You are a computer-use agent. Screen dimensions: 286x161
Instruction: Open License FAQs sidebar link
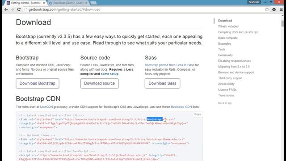coord(227,89)
